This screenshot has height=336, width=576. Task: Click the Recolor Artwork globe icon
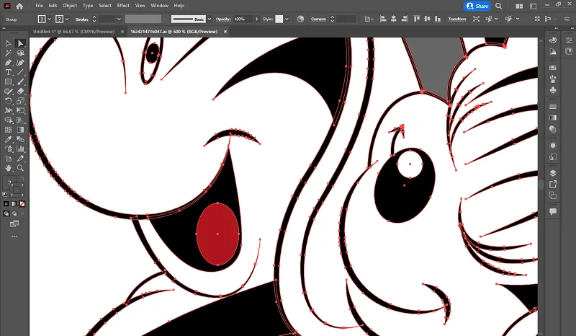pos(300,19)
